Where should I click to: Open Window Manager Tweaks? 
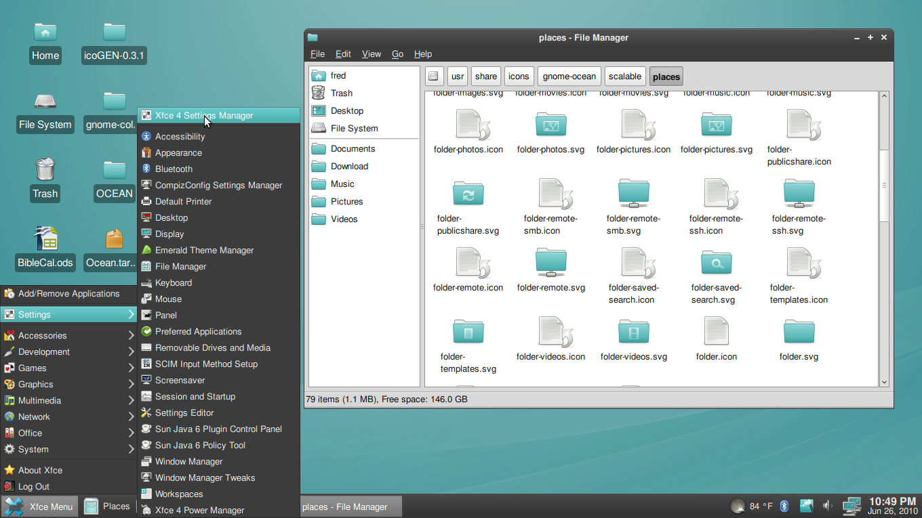pyautogui.click(x=218, y=477)
